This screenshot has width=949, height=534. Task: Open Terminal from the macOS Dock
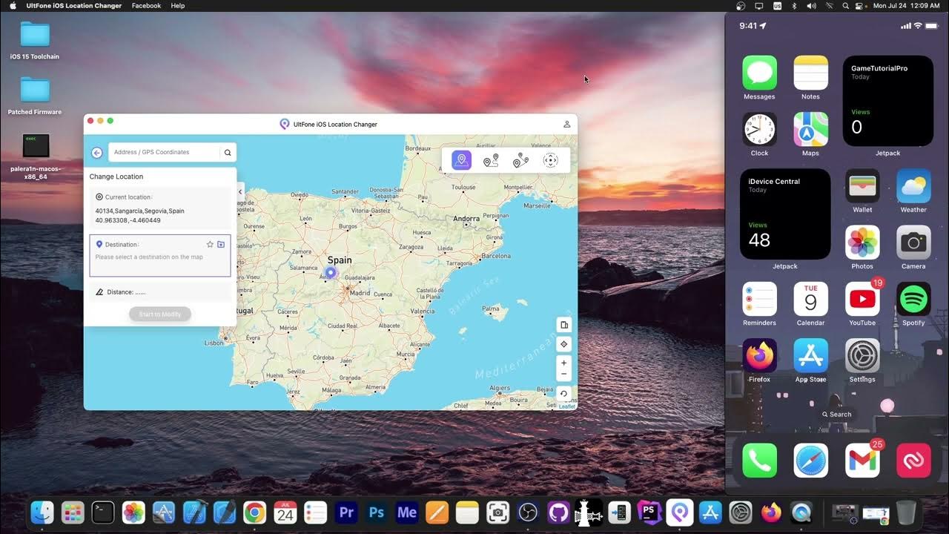tap(103, 512)
